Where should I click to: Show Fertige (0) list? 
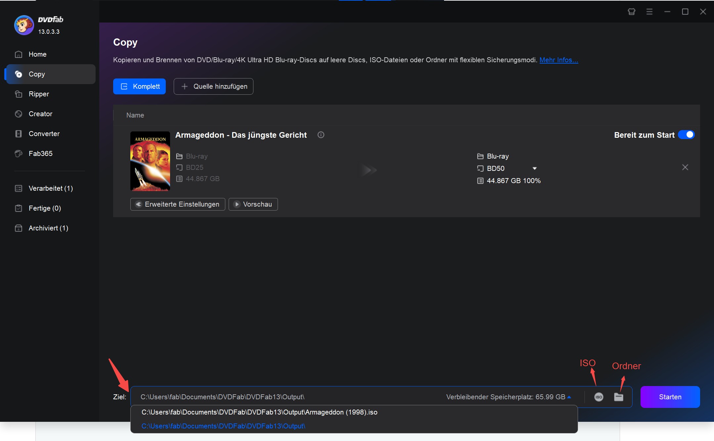50,208
